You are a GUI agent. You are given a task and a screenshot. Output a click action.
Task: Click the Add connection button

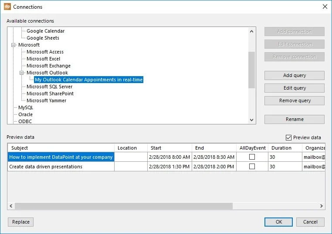click(294, 31)
